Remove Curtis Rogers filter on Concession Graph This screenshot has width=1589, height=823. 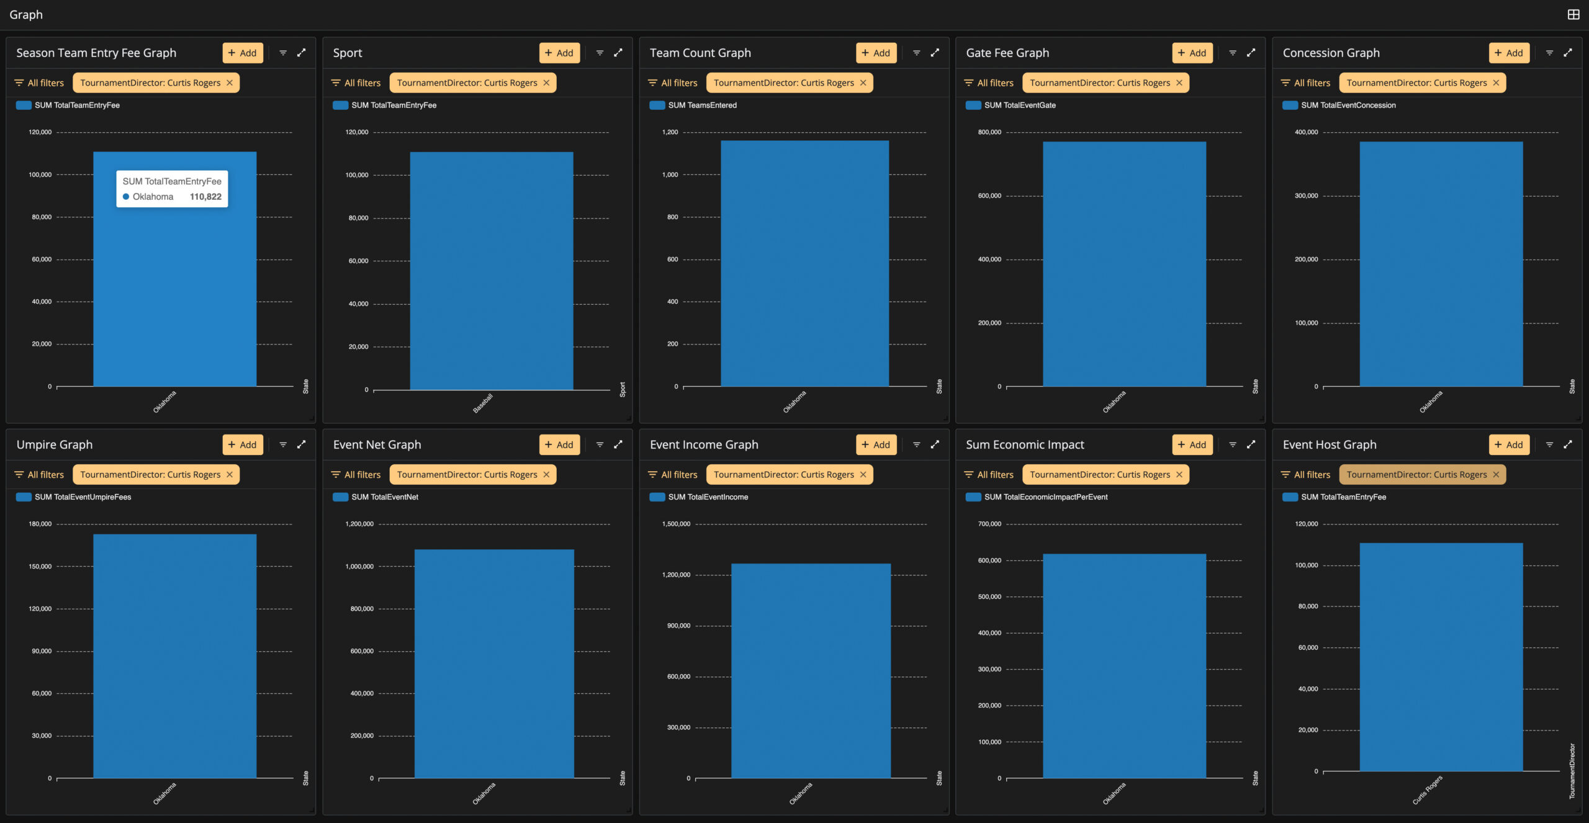[1496, 83]
